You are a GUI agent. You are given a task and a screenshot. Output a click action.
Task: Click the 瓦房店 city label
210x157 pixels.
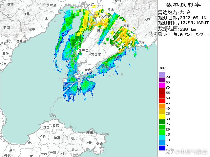(x=83, y=51)
